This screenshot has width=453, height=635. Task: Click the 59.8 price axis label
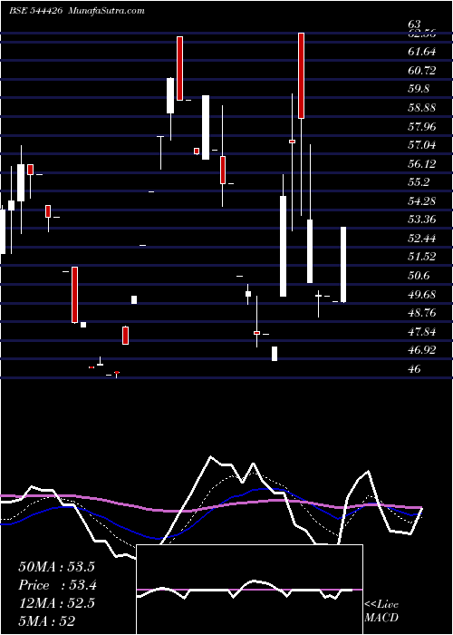click(x=419, y=89)
